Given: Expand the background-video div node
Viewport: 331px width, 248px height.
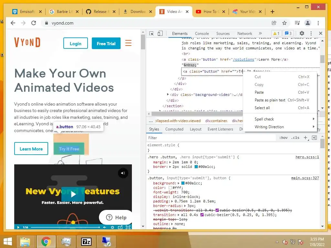Looking at the screenshot, I should click(x=168, y=95).
